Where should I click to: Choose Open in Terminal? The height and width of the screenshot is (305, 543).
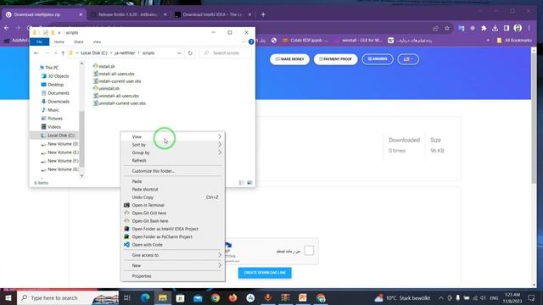pos(173,205)
